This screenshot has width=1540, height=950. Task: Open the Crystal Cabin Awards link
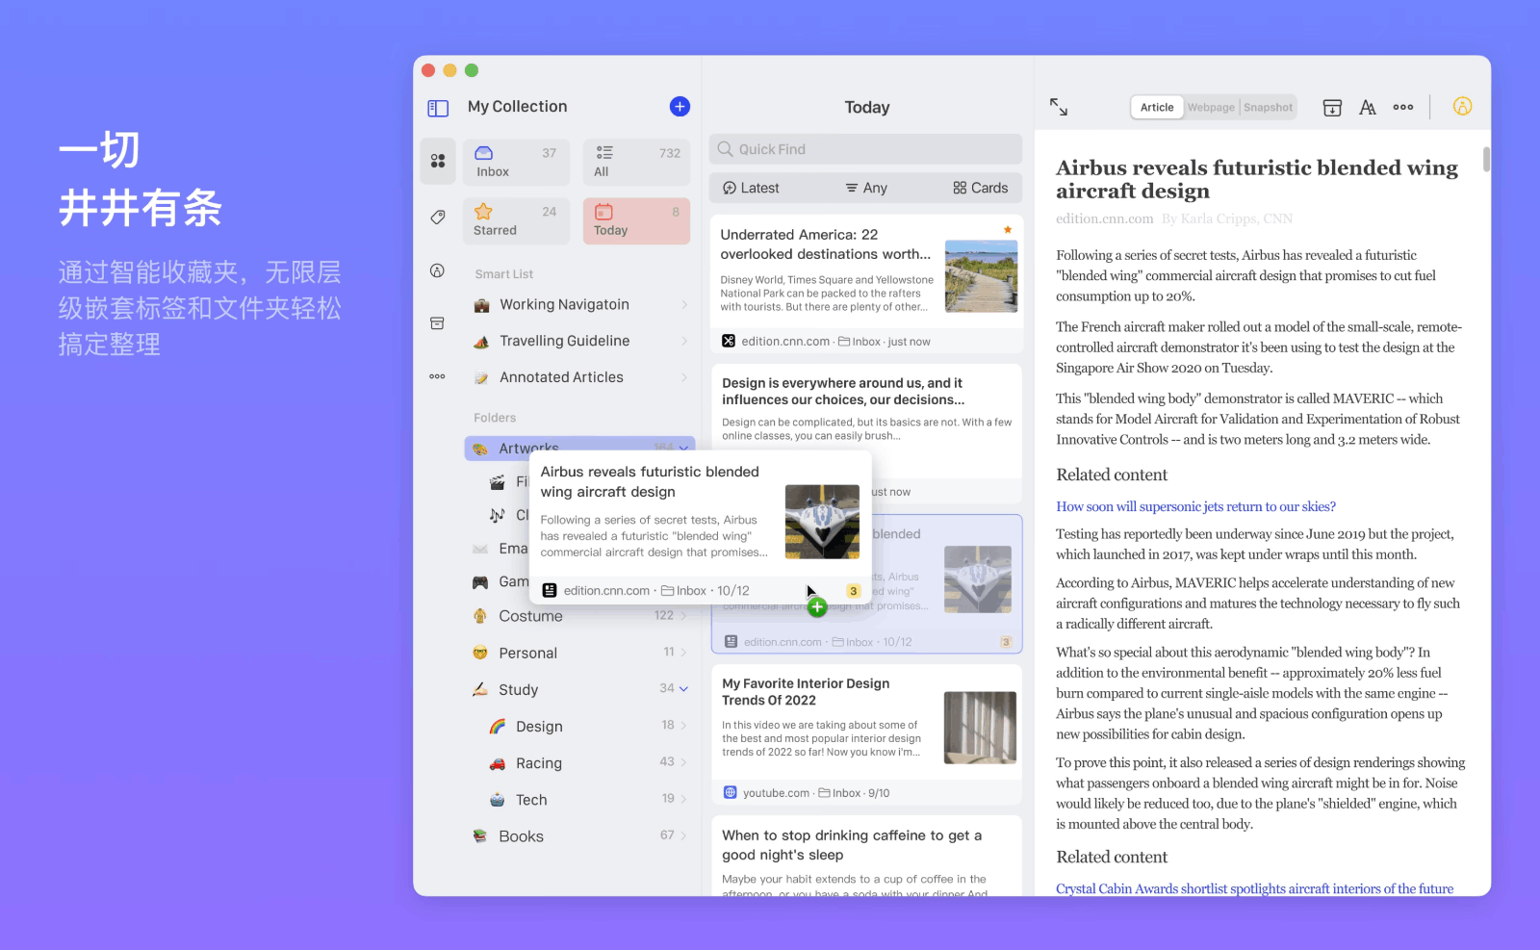1254,888
